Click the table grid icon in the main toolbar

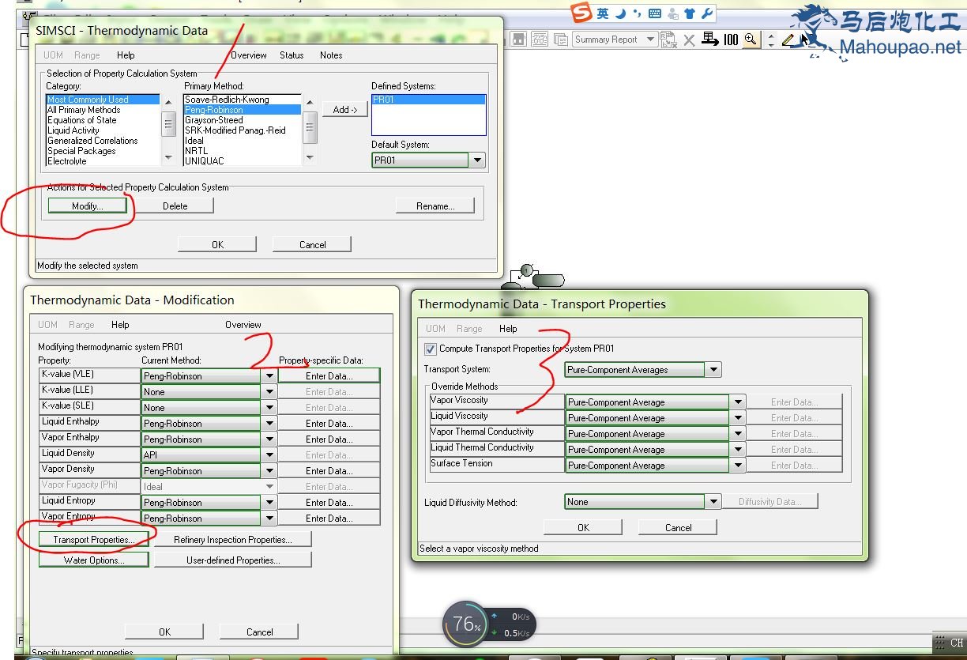(x=540, y=40)
